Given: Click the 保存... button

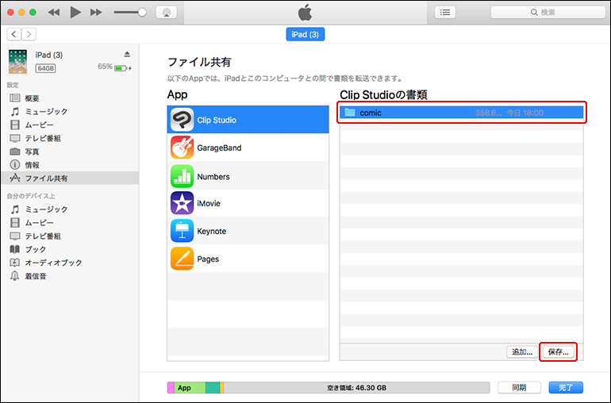Looking at the screenshot, I should [x=558, y=352].
